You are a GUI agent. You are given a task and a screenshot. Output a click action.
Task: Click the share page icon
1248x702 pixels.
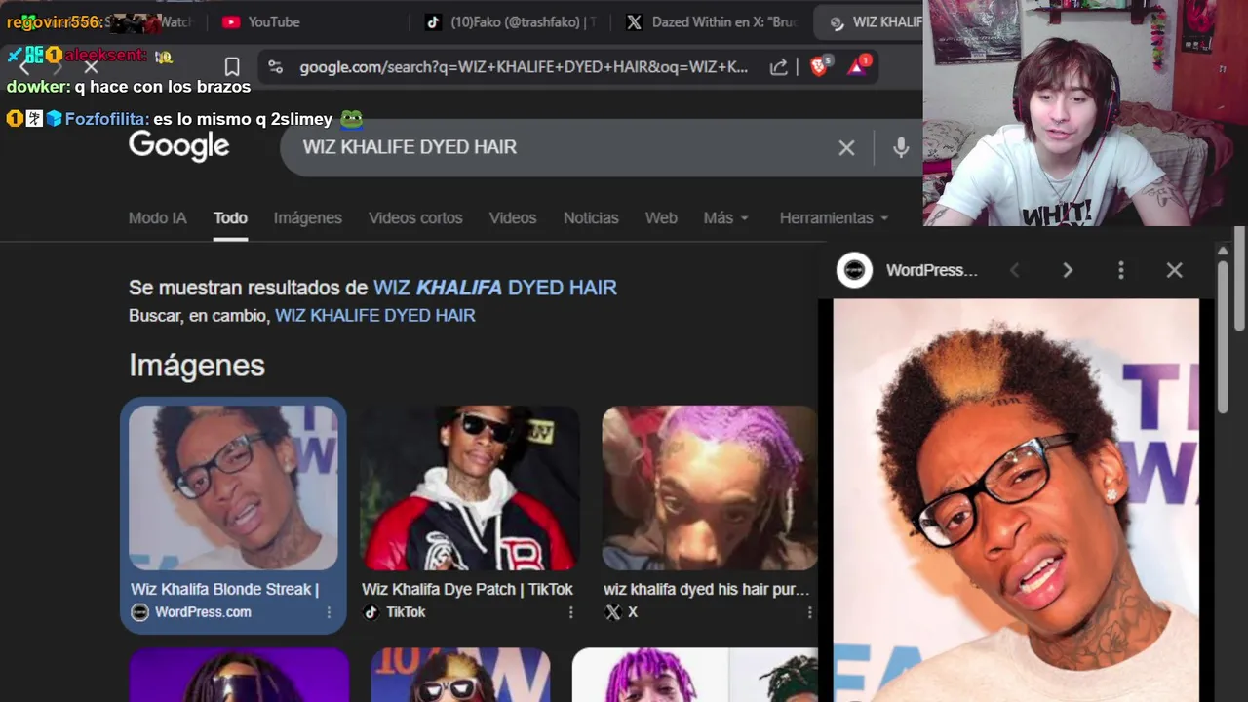pos(778,67)
